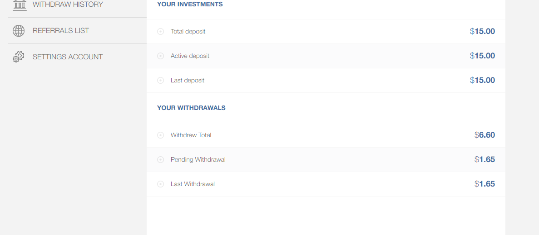Go to the Referrals List page
The height and width of the screenshot is (235, 539).
(x=61, y=31)
